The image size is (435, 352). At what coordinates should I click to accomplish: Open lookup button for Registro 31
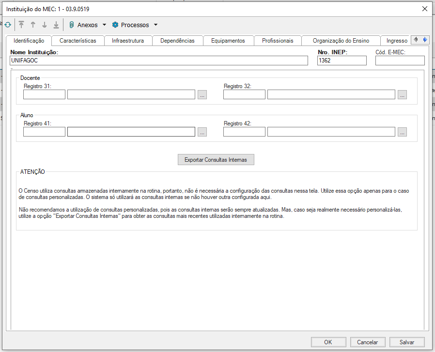point(202,95)
